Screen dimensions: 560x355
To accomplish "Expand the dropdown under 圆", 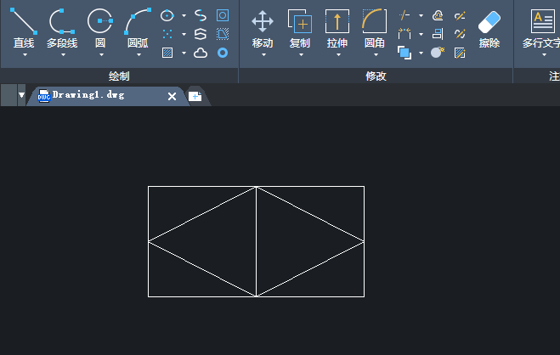I will coord(101,54).
